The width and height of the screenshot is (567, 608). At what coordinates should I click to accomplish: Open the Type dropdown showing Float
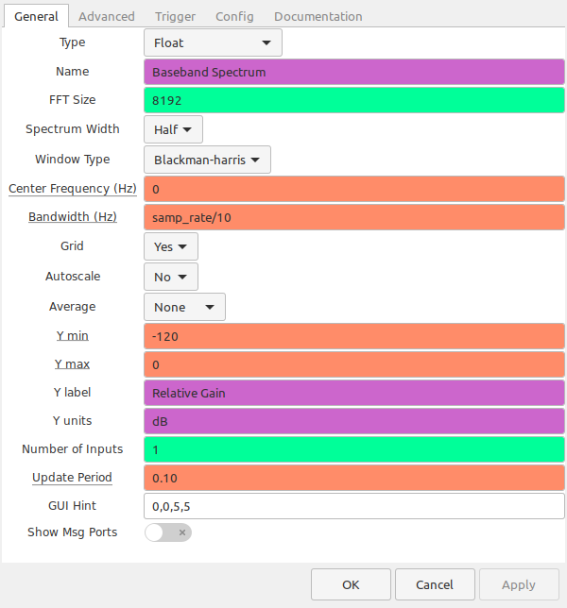click(213, 42)
